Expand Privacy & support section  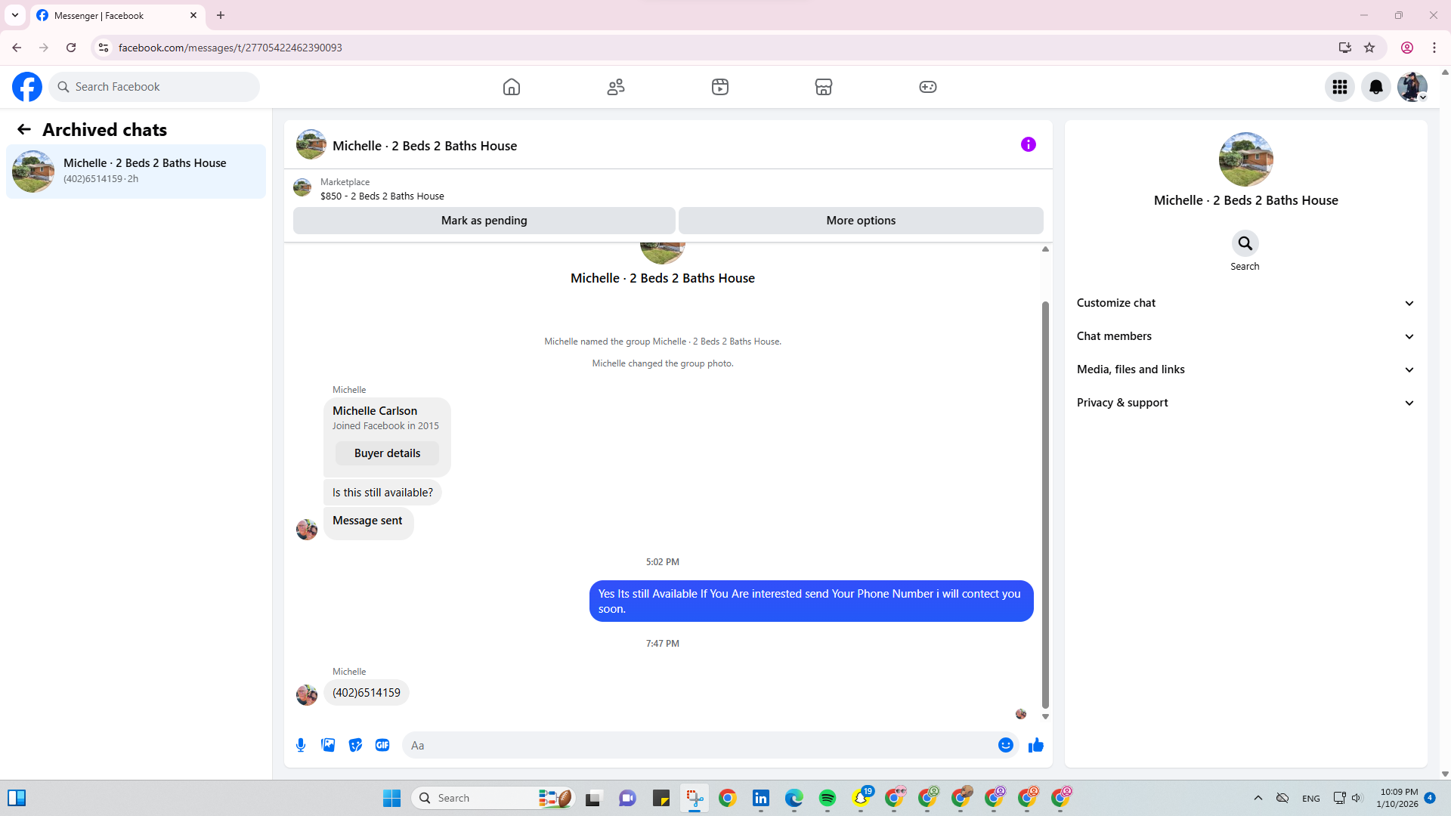(x=1245, y=403)
